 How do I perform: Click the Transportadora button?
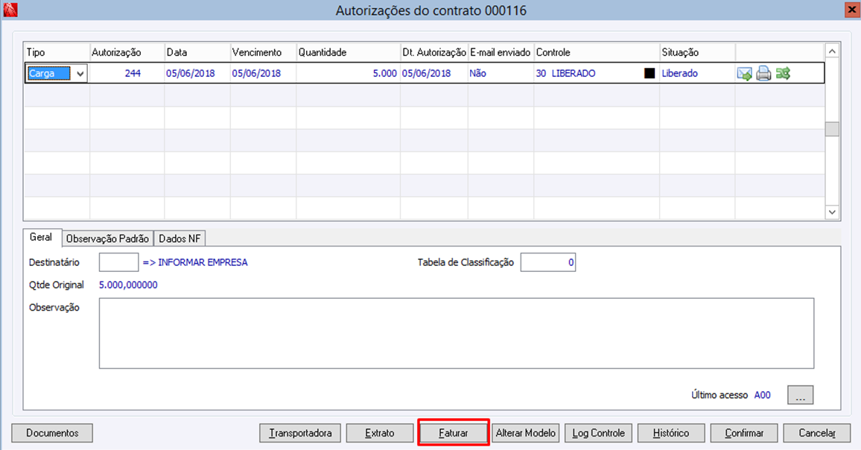click(300, 433)
